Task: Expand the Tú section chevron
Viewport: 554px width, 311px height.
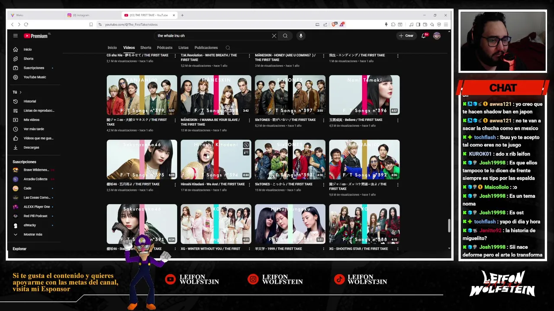Action: point(20,92)
